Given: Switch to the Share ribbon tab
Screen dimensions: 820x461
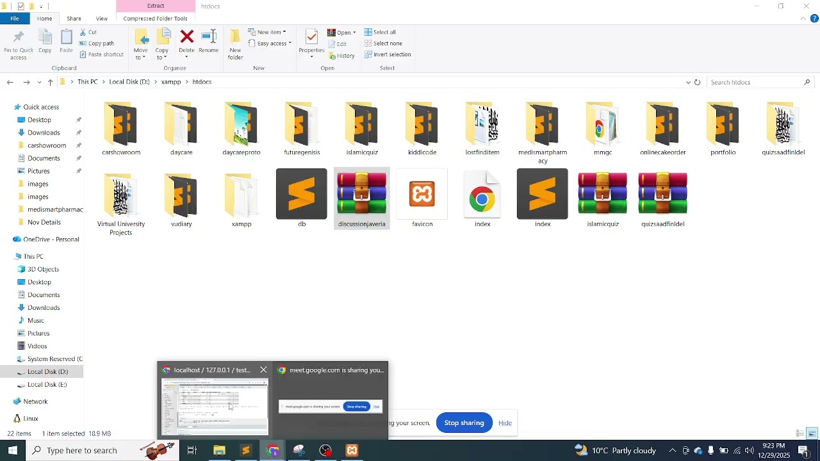Looking at the screenshot, I should (x=74, y=19).
